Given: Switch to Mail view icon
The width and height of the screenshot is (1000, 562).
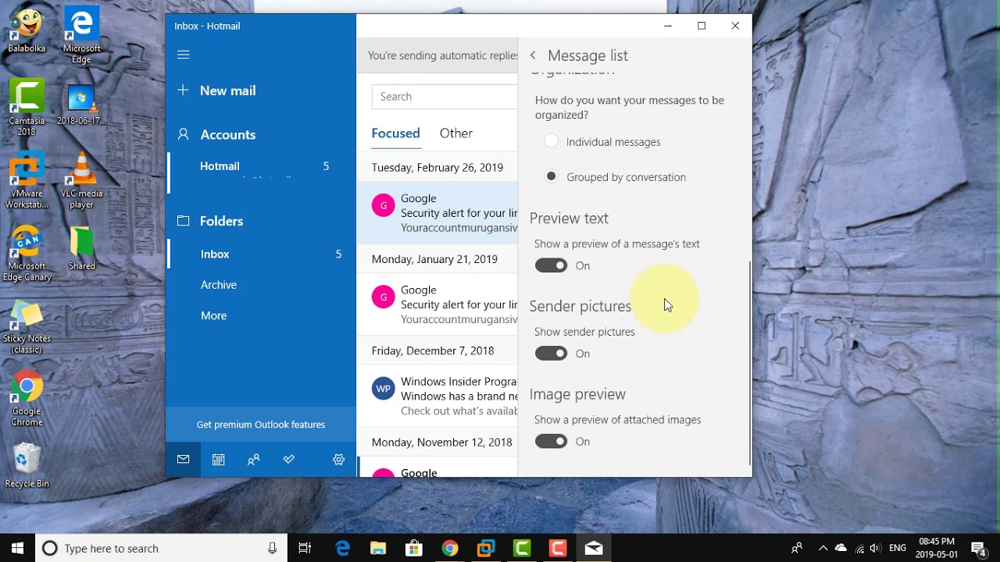Looking at the screenshot, I should coord(183,460).
